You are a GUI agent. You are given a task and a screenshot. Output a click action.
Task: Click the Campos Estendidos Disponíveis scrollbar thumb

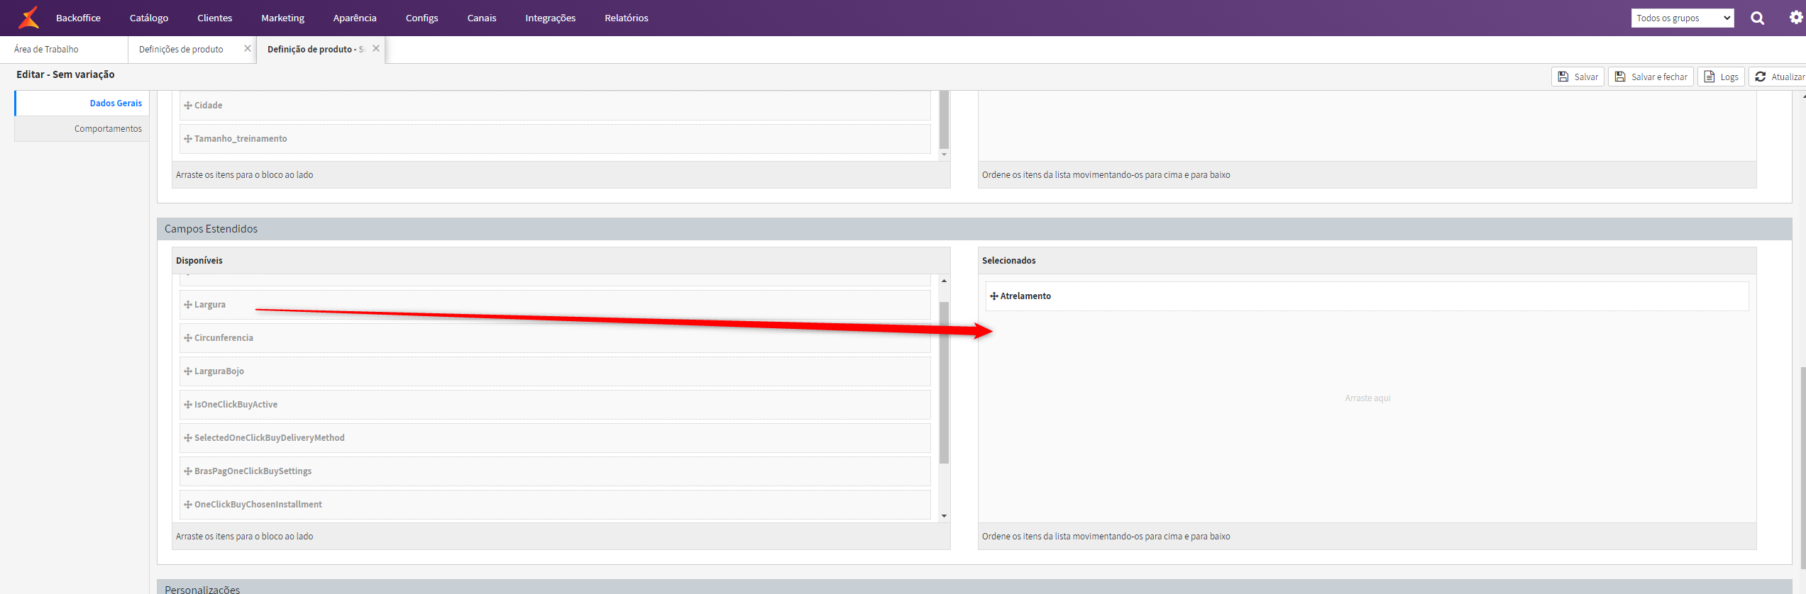[944, 383]
